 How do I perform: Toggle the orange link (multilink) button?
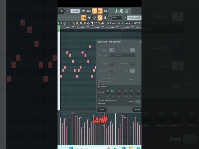click(100, 18)
